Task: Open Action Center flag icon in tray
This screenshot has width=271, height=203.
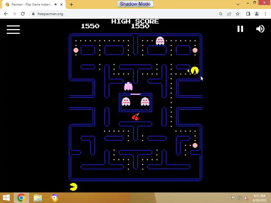Action: (233, 198)
